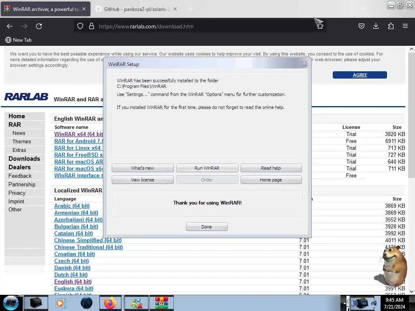
Task: Click the padlock site info icon
Action: [x=91, y=26]
